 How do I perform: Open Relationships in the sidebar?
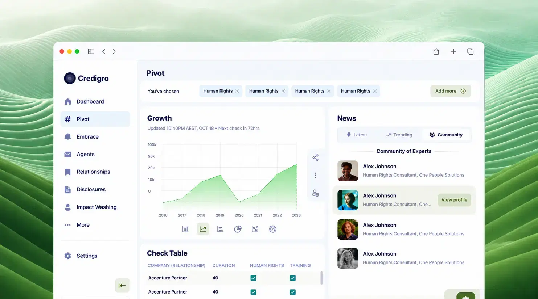tap(95, 172)
